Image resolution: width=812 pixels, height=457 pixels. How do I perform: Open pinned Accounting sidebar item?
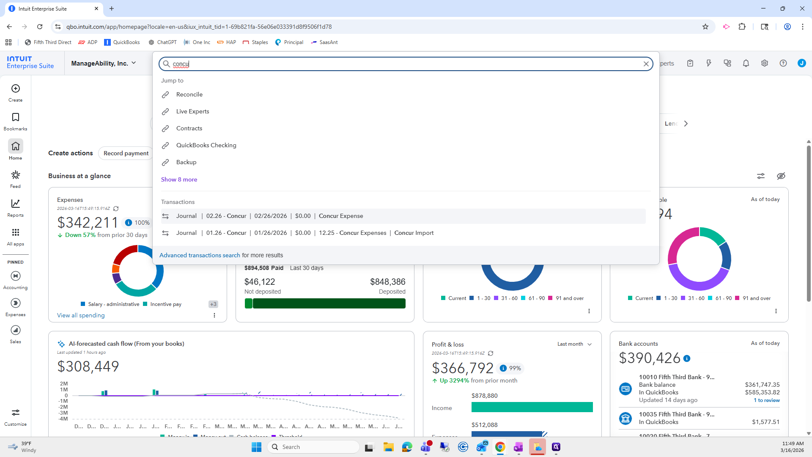pos(16,276)
